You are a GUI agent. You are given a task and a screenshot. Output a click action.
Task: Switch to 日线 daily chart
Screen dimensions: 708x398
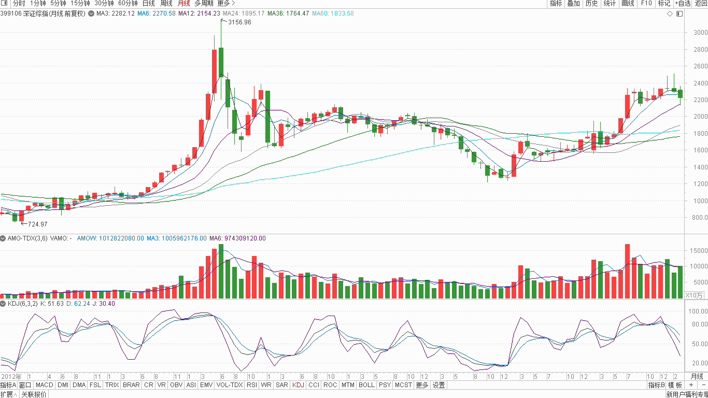click(x=148, y=3)
